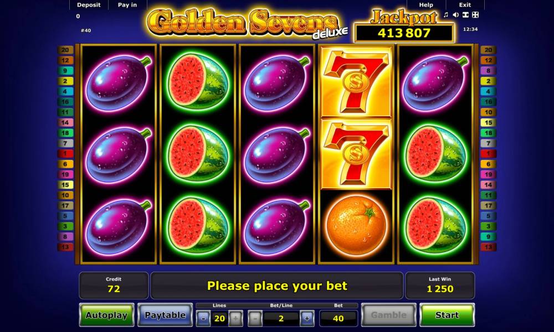Decrease the number of Lines
The height and width of the screenshot is (332, 554).
coord(203,319)
